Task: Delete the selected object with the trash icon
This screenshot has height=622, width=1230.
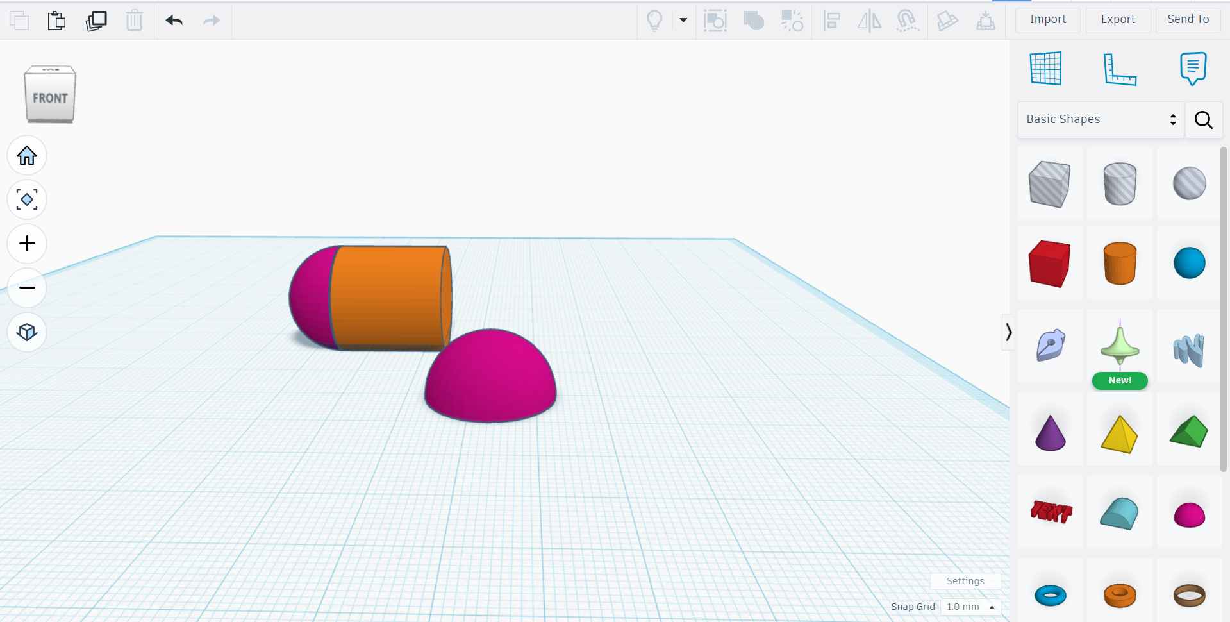Action: point(135,21)
